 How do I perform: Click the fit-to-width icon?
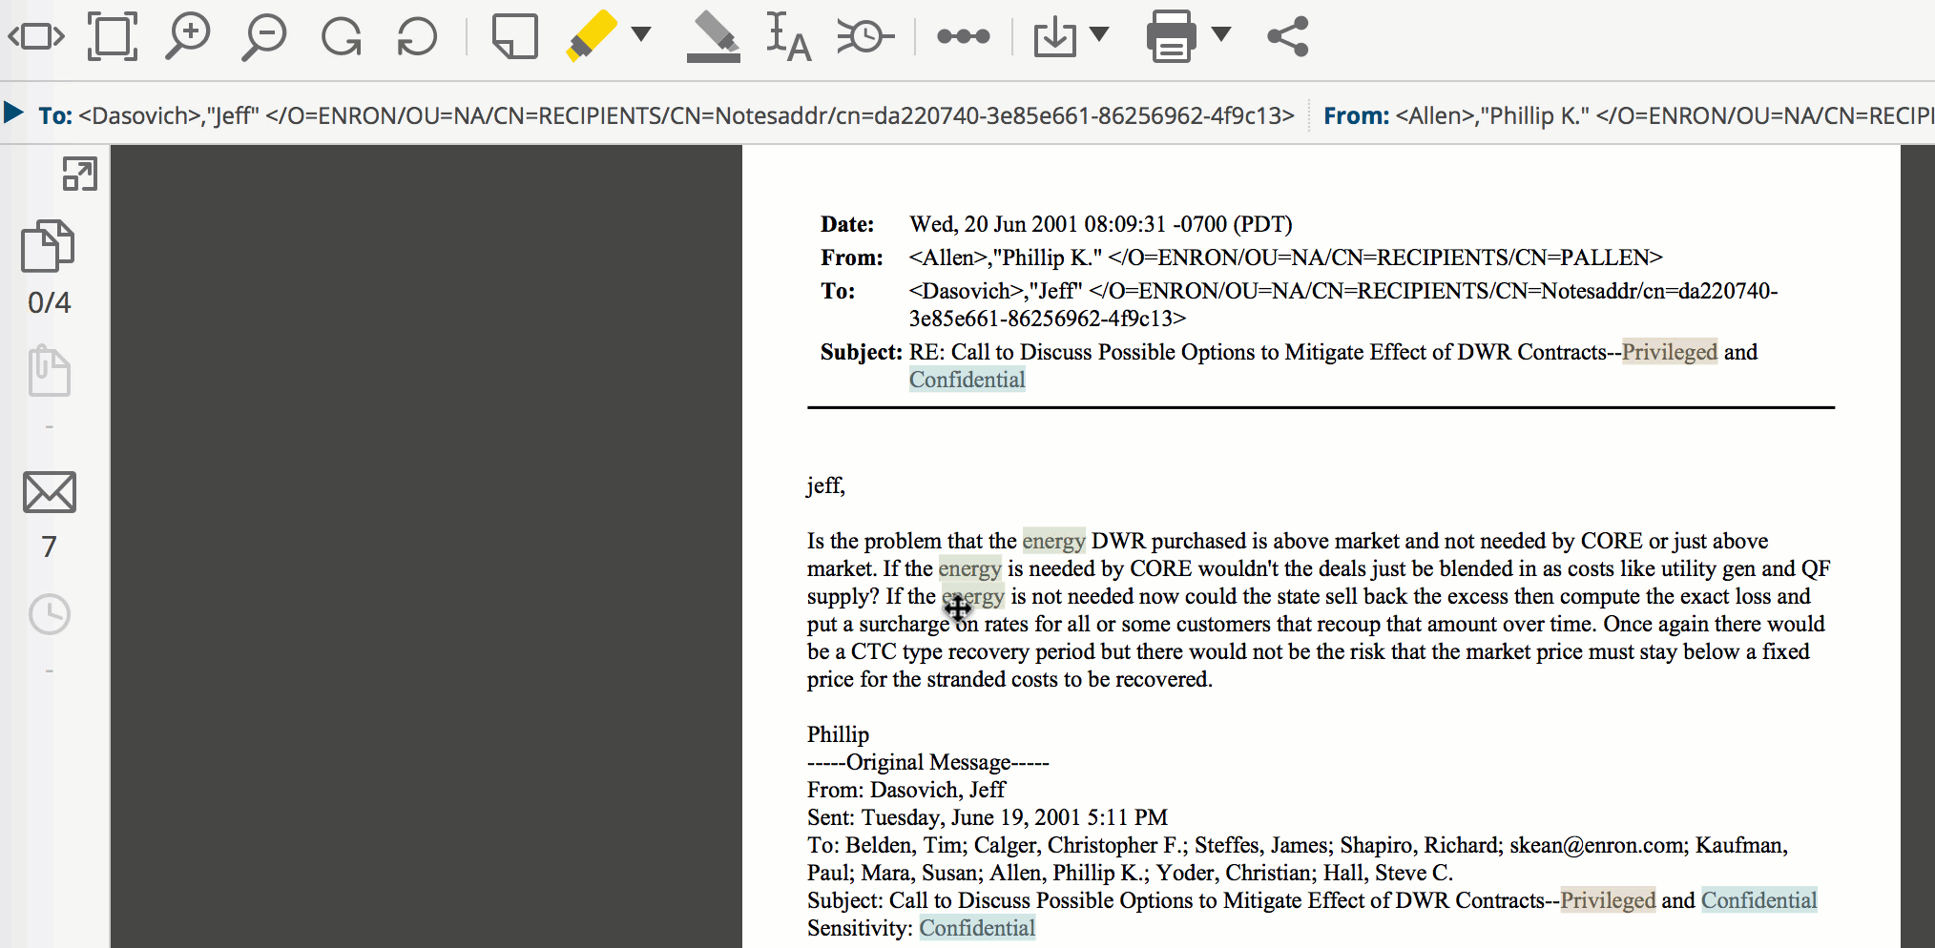36,37
